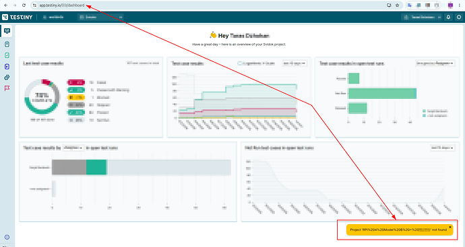Click the green segment in bottom-left bar

pos(96,167)
